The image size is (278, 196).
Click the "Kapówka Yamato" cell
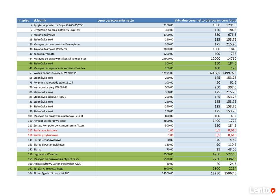coord(44,54)
